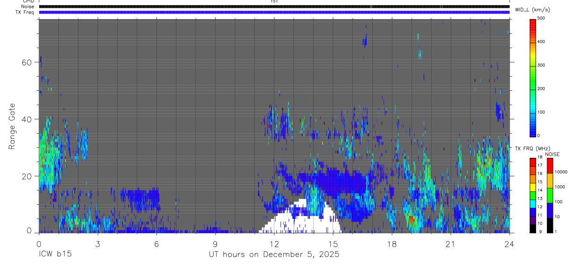
Task: Click the 15 MHz label on TX FRQ scale
Action: pos(540,182)
